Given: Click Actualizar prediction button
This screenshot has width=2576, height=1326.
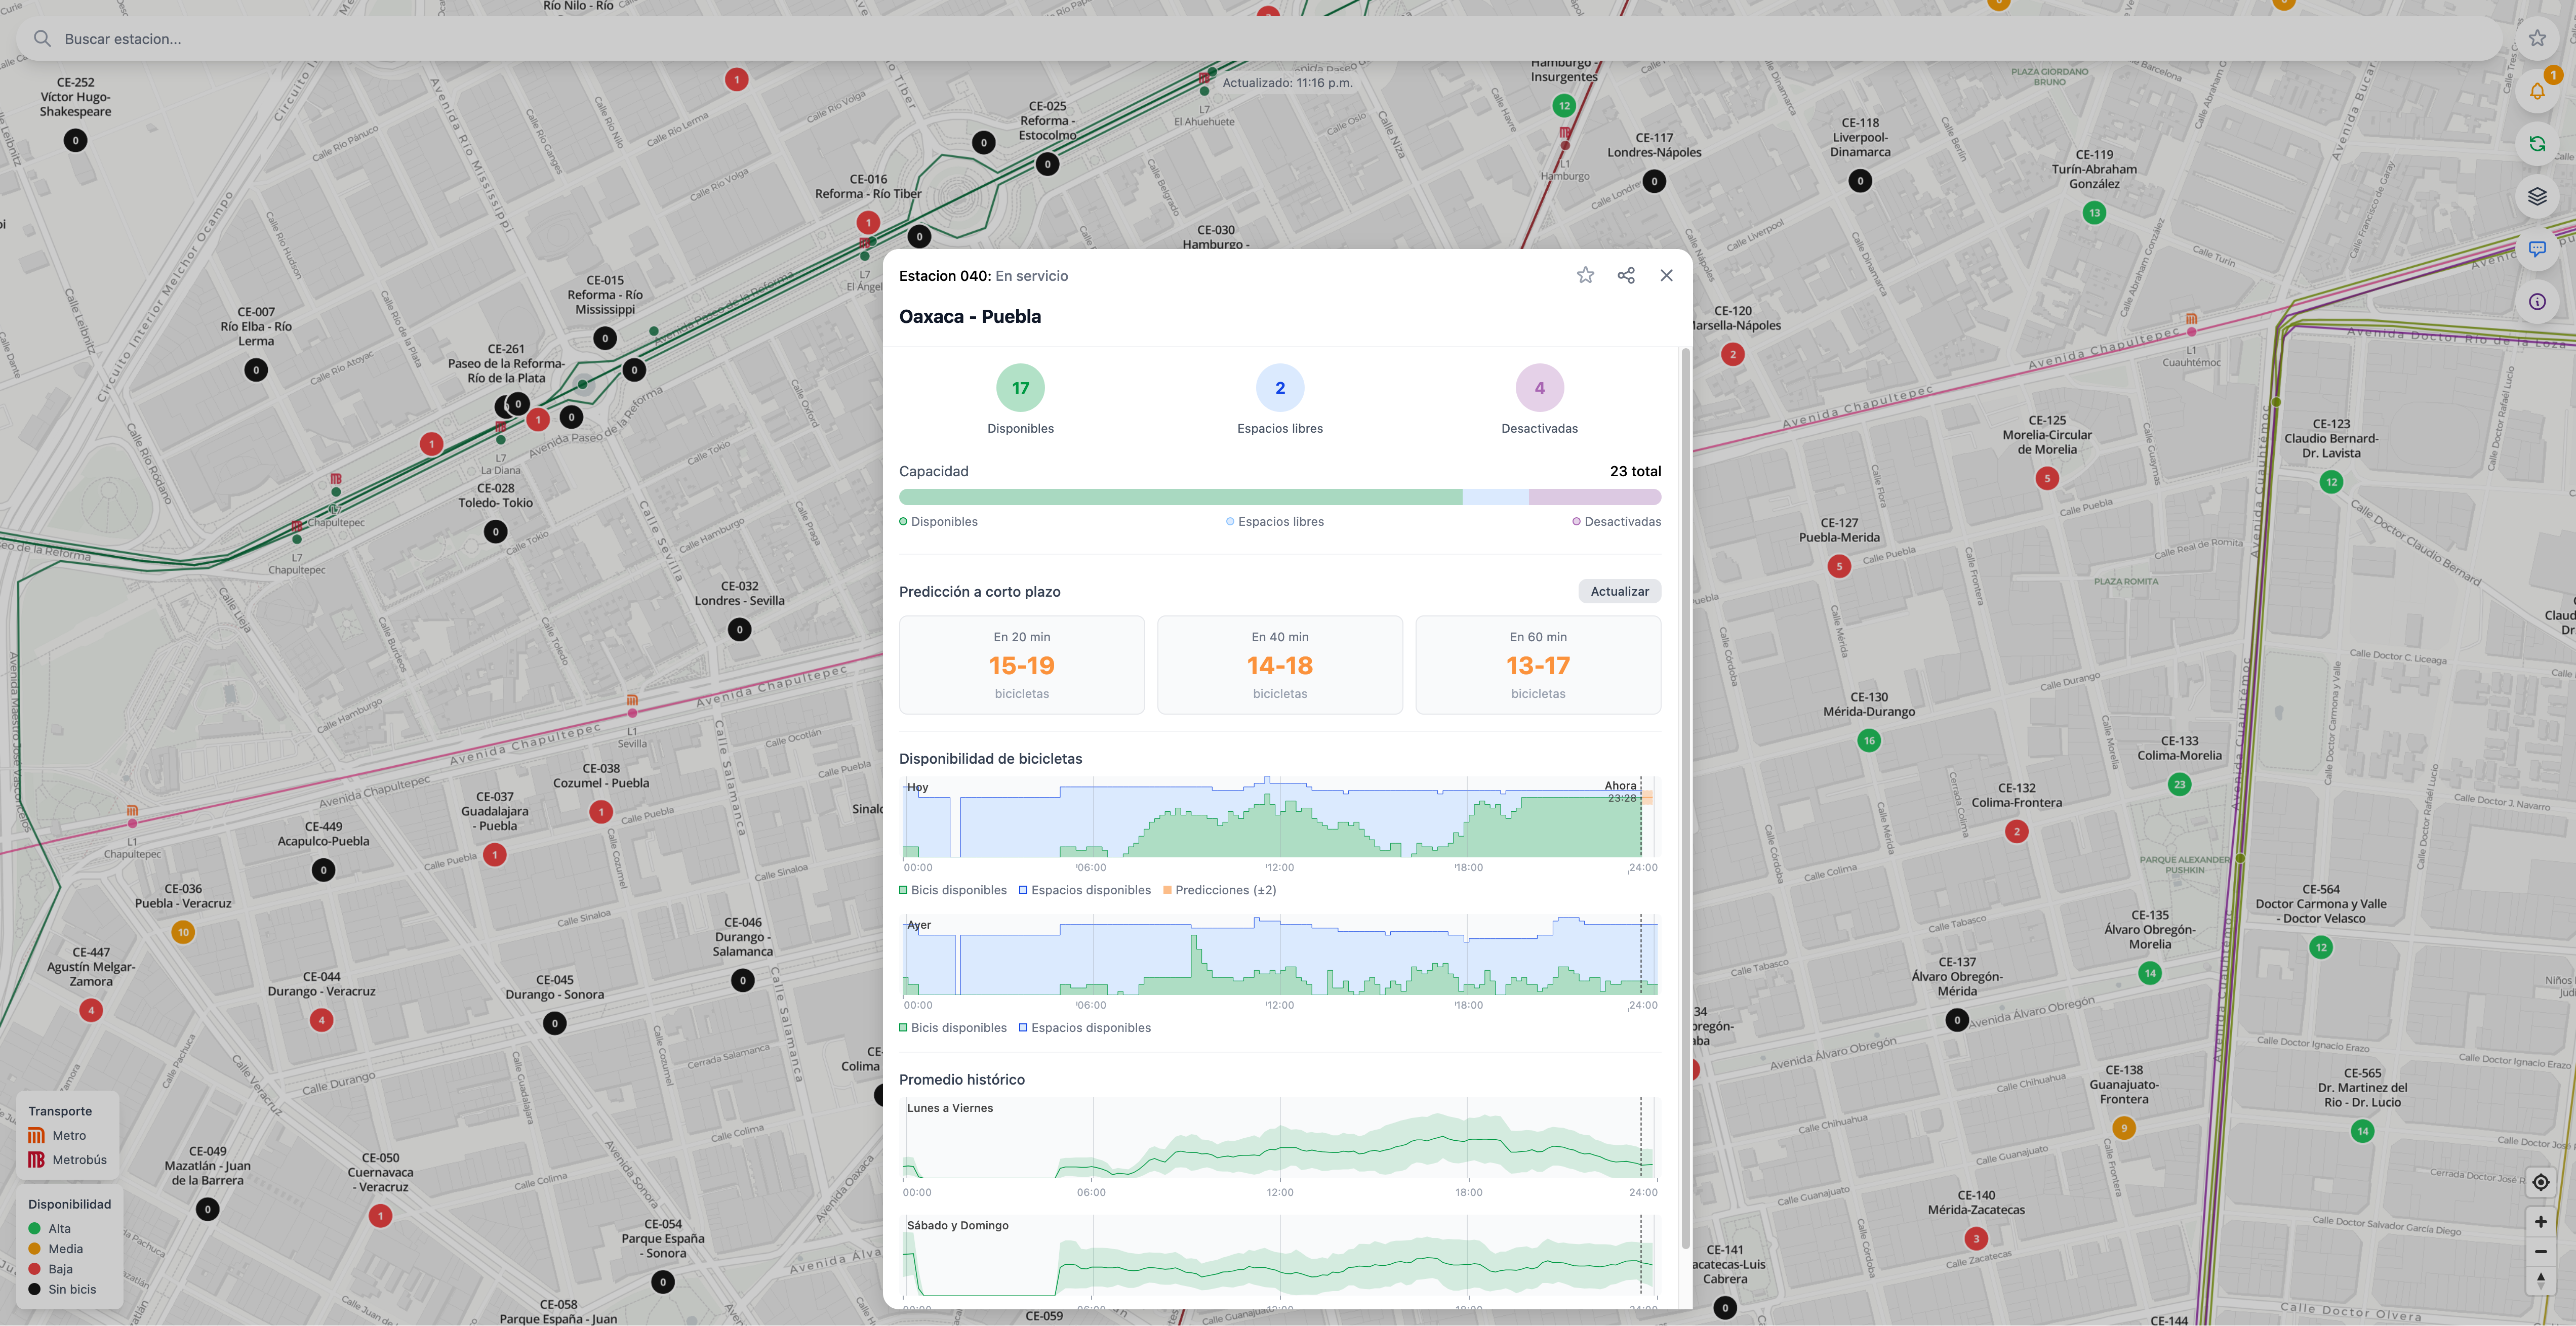Looking at the screenshot, I should click(x=1619, y=591).
